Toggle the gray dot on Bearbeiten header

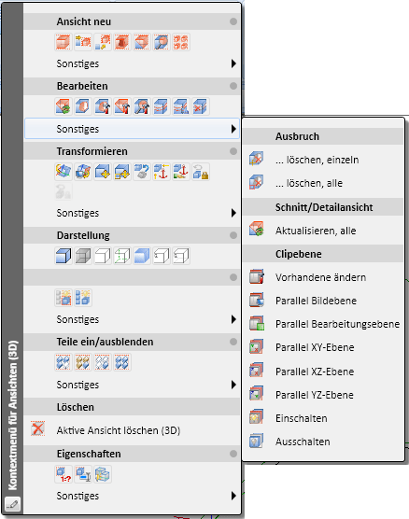[233, 86]
